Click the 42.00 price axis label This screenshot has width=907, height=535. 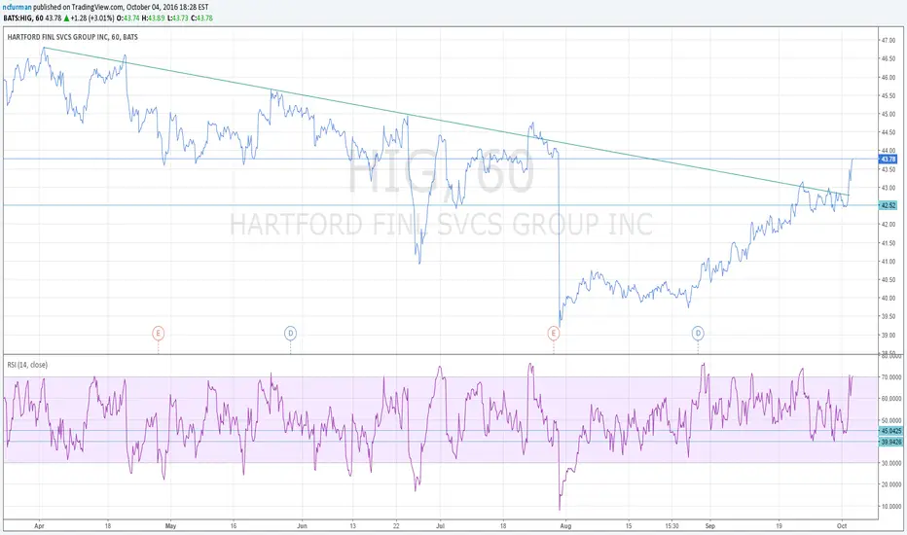[x=888, y=225]
